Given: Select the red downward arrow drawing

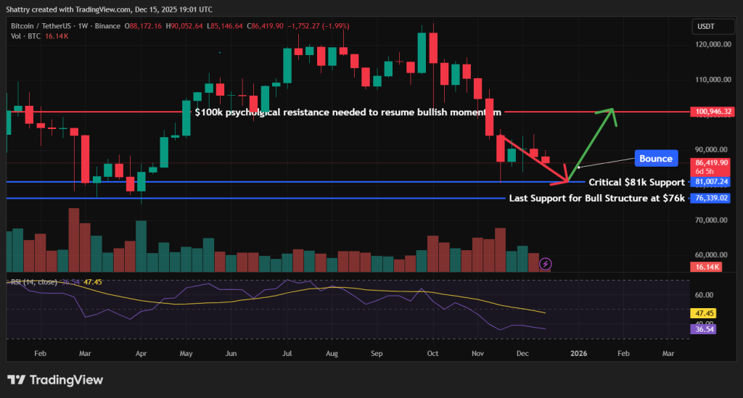Looking at the screenshot, I should tap(533, 159).
